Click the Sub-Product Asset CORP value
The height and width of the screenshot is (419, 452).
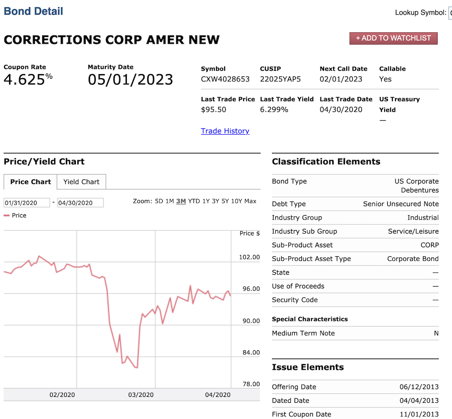[x=429, y=245]
